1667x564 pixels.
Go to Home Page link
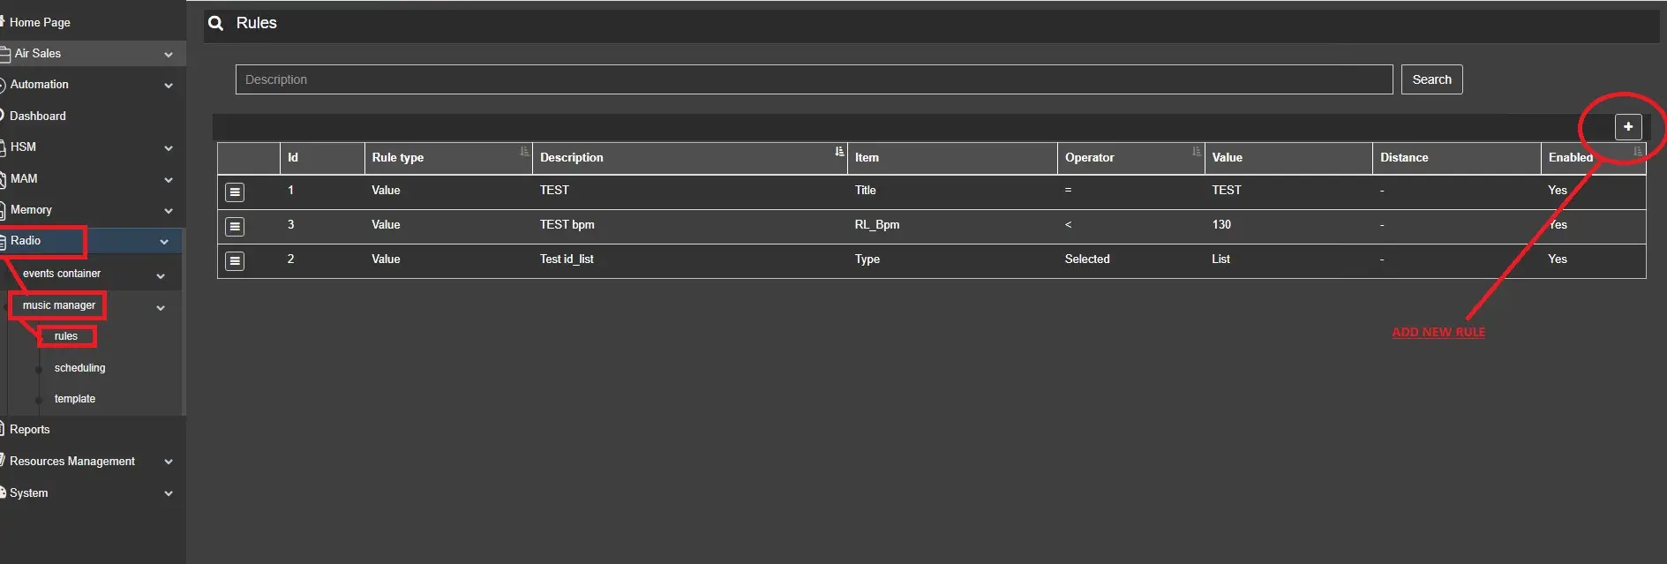40,22
